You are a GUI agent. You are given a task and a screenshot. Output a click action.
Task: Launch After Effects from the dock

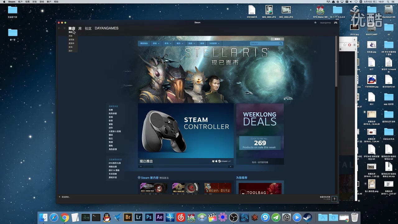coord(160,217)
